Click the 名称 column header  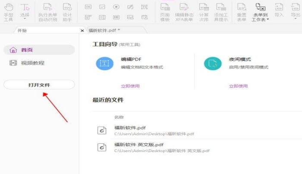point(119,117)
